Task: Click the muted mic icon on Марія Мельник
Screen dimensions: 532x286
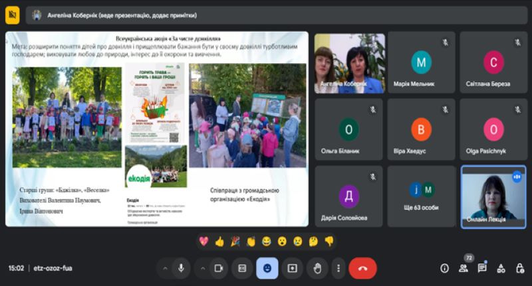Action: [x=445, y=42]
